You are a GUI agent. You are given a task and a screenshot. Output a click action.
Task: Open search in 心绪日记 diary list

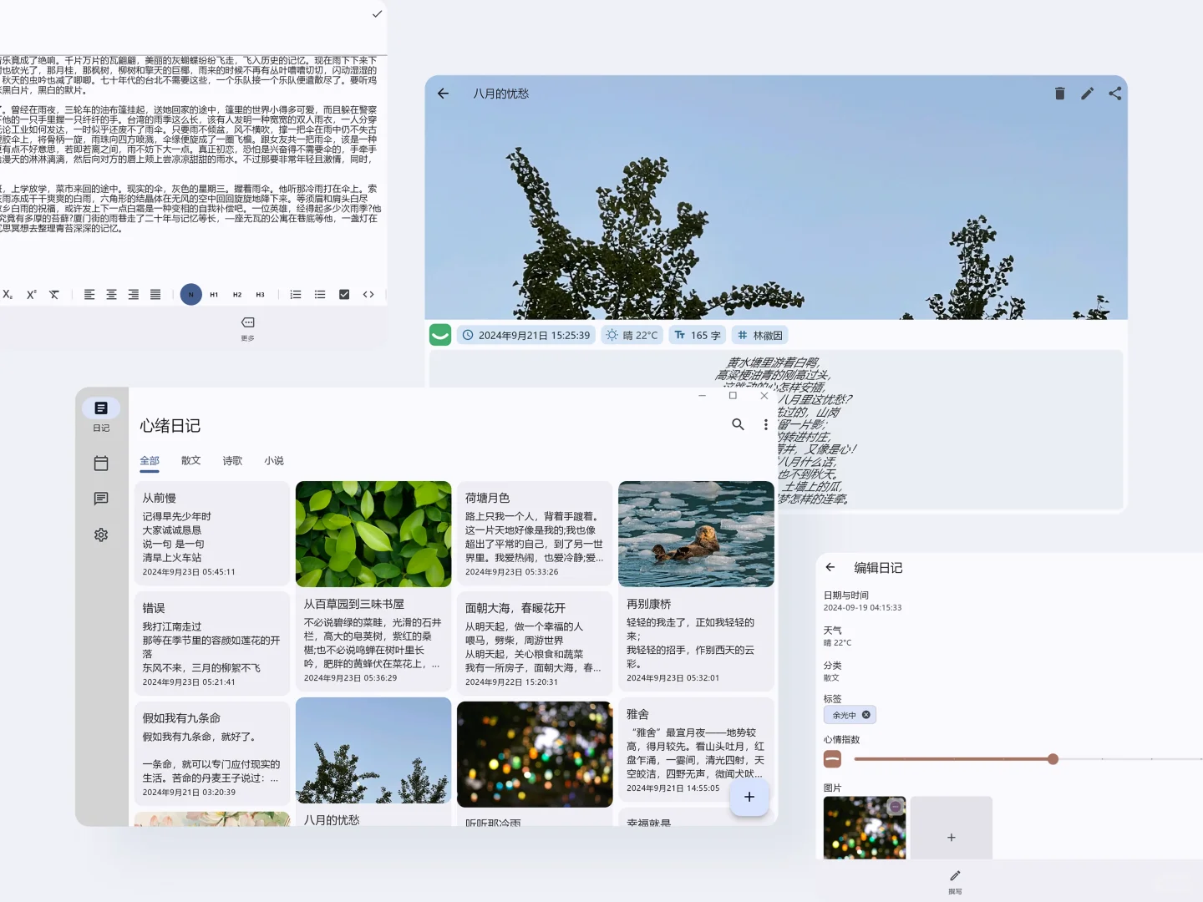pyautogui.click(x=738, y=424)
